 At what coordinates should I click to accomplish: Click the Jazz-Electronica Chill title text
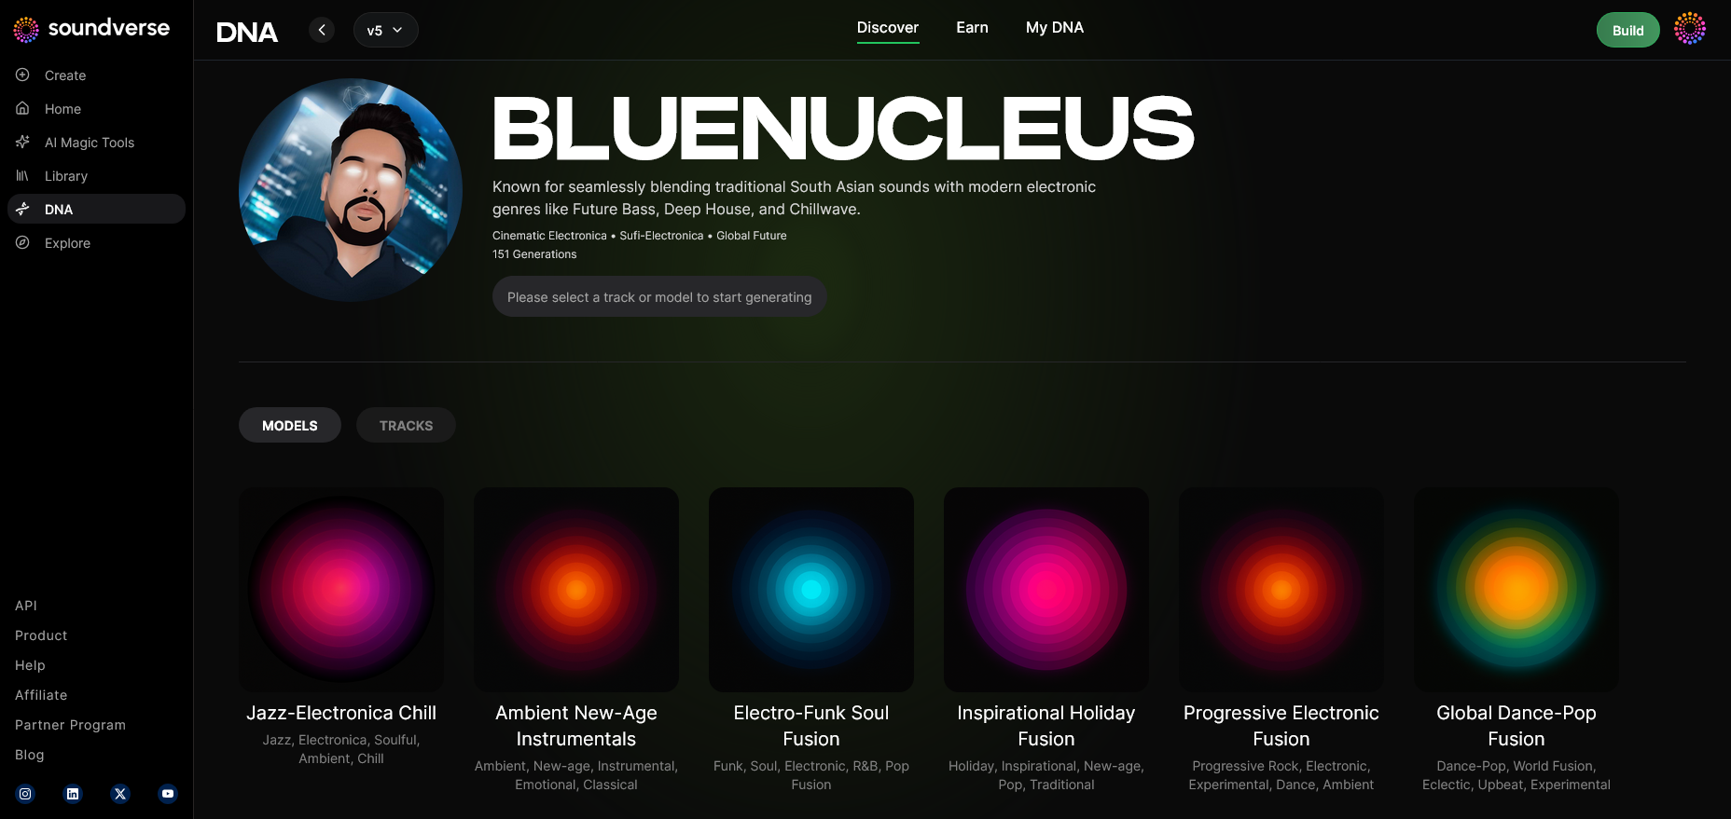point(341,713)
